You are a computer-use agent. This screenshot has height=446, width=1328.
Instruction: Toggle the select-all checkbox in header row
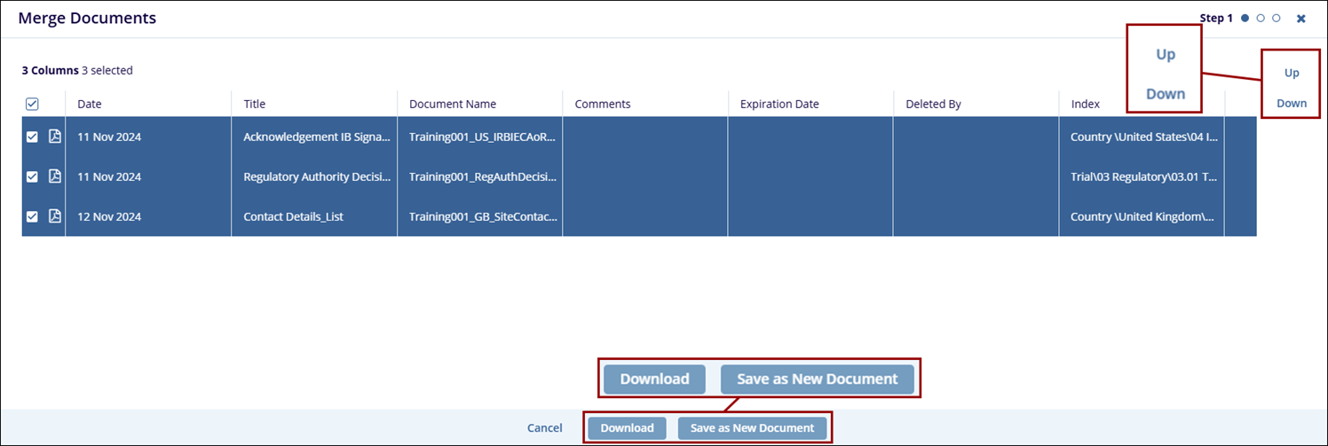pos(32,104)
